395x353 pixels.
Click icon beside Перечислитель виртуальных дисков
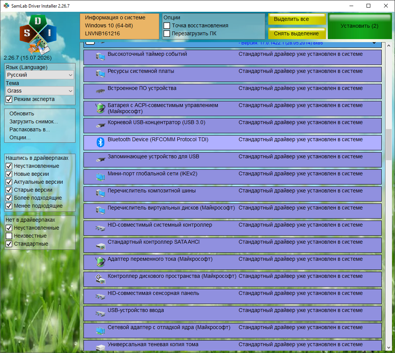tap(100, 210)
